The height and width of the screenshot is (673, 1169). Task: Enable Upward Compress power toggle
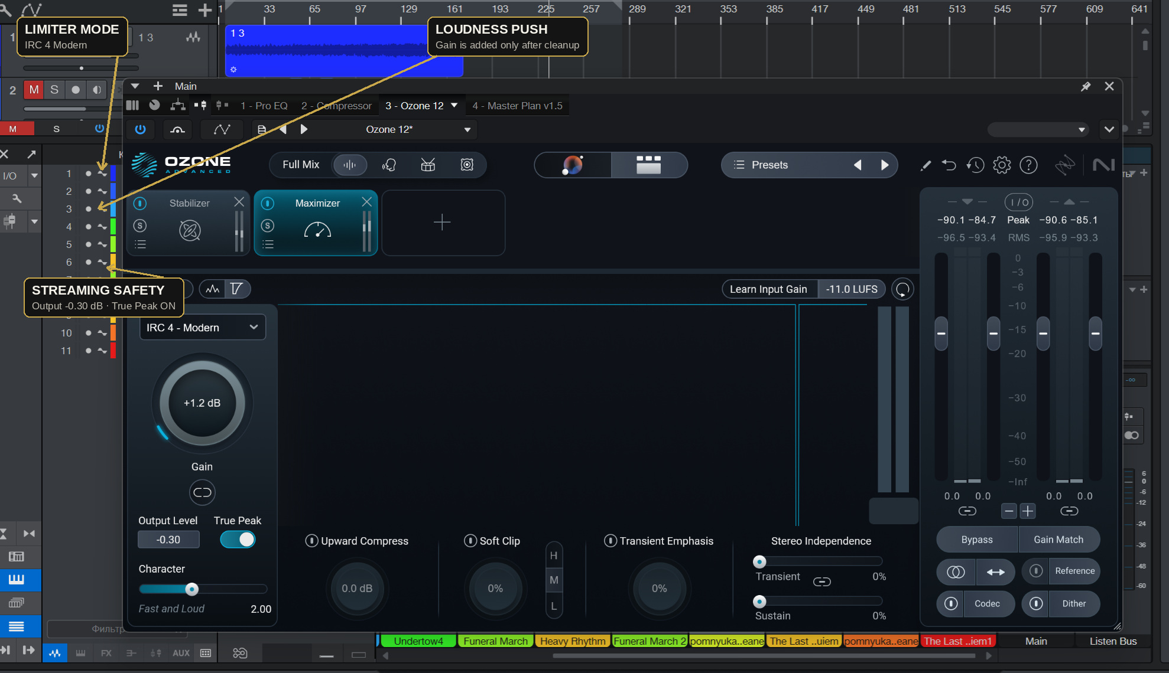coord(311,541)
